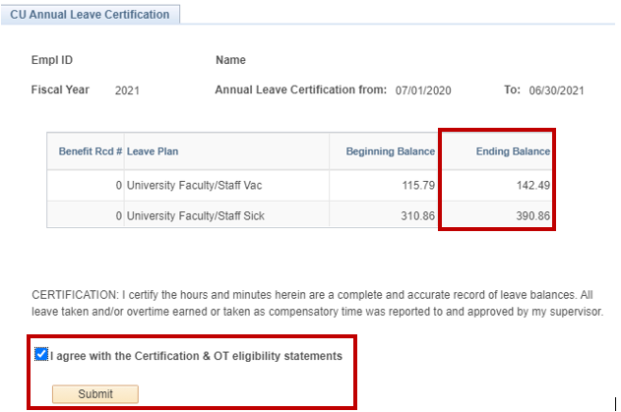Click the Submit button

click(x=95, y=393)
